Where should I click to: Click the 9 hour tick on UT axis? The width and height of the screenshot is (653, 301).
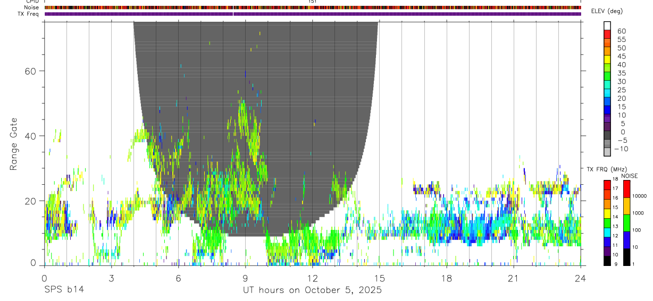245,278
